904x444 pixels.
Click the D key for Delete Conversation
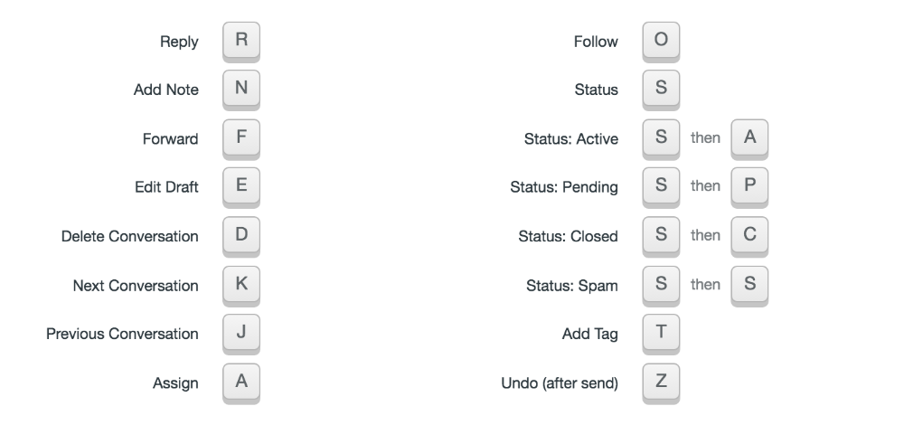pos(241,236)
